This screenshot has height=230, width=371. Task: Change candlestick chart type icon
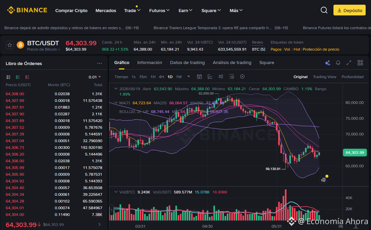coord(221,77)
